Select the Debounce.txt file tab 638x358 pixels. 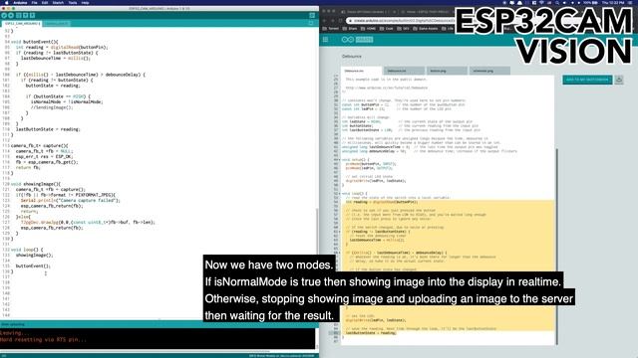click(x=404, y=71)
